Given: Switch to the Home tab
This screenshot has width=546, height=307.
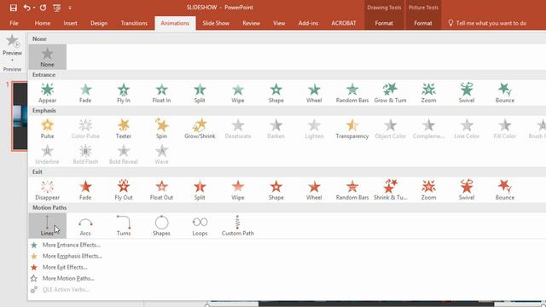Looking at the screenshot, I should tap(43, 23).
